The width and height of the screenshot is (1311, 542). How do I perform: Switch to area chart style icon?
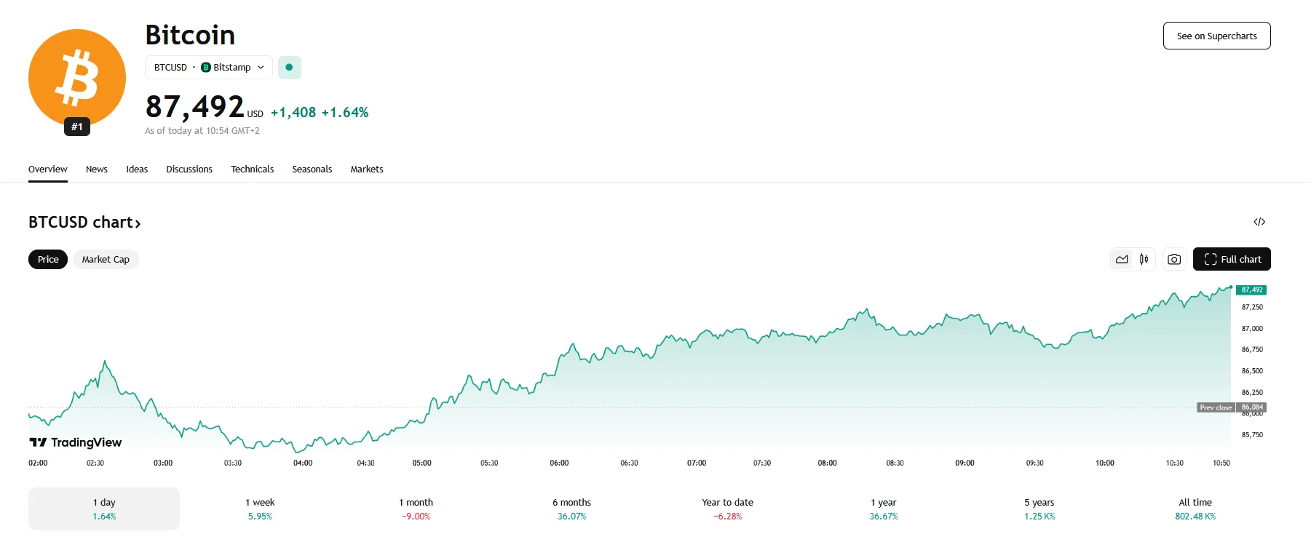pyautogui.click(x=1122, y=259)
